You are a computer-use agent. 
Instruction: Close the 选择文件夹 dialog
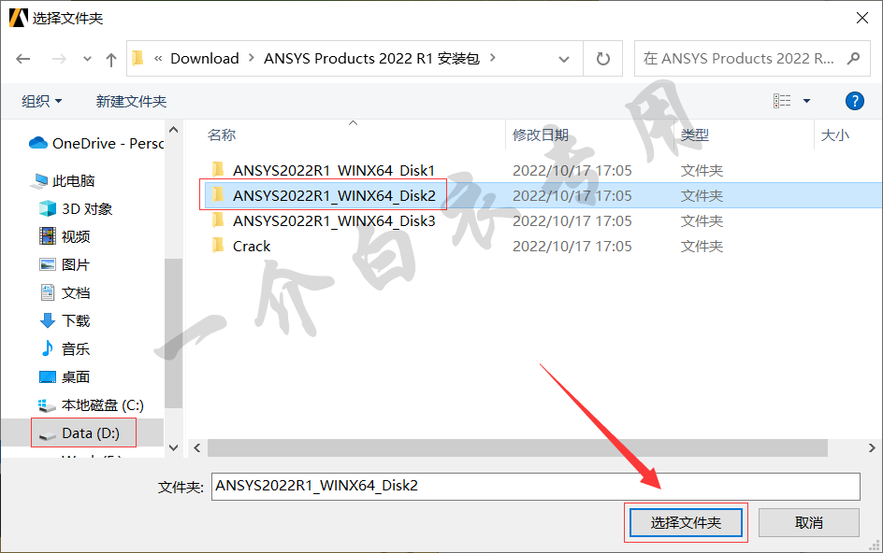click(861, 18)
